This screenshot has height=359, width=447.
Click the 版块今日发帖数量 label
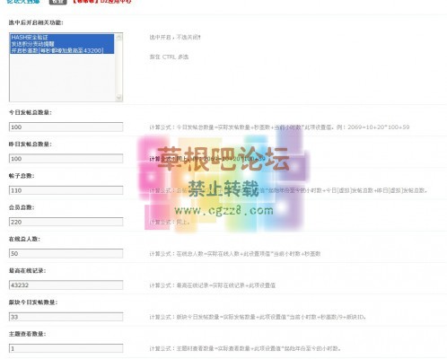tap(33, 302)
